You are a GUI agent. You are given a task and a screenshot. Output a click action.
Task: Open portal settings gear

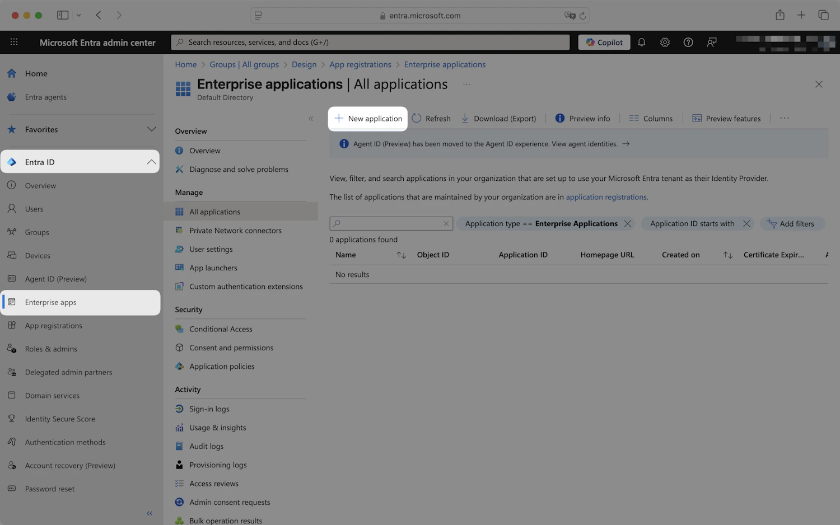coord(665,42)
